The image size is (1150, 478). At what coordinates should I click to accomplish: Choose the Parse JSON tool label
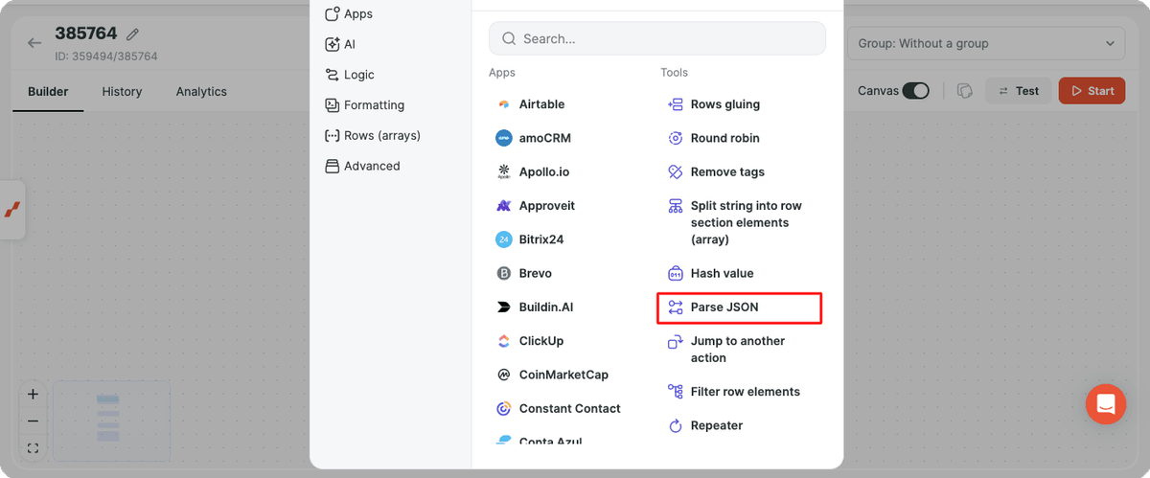724,307
